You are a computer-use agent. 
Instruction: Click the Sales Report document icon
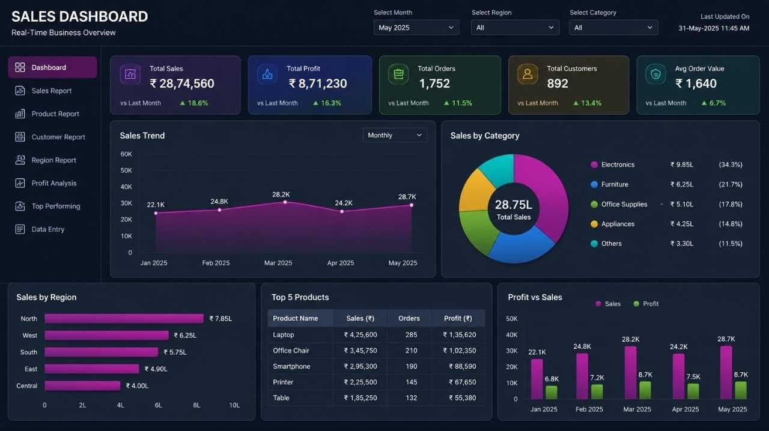click(x=20, y=91)
